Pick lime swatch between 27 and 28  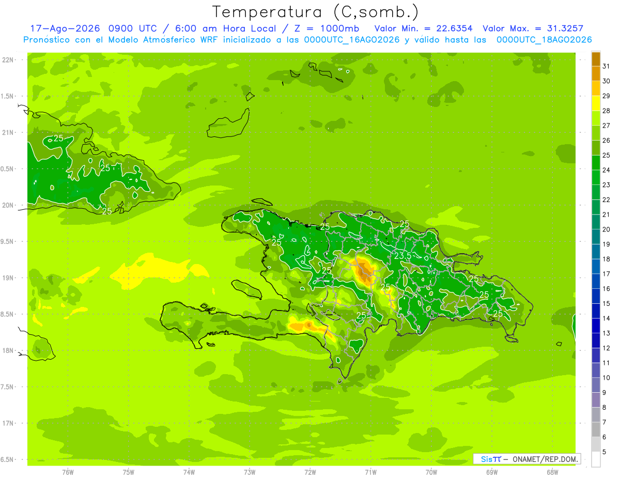pyautogui.click(x=596, y=118)
